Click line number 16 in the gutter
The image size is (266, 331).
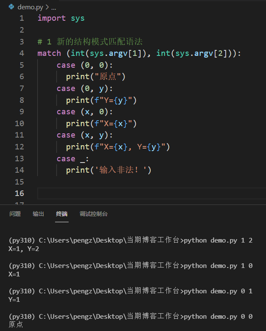point(19,193)
